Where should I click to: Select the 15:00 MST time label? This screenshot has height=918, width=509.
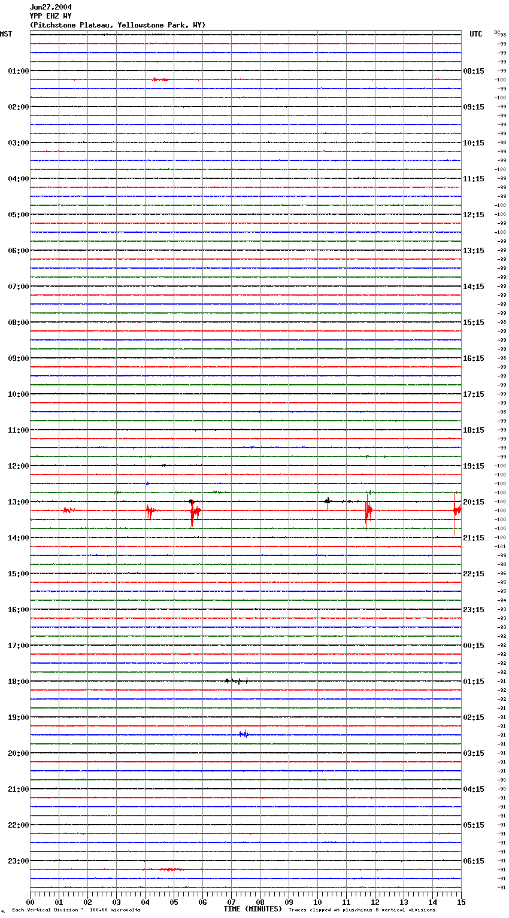tap(19, 574)
